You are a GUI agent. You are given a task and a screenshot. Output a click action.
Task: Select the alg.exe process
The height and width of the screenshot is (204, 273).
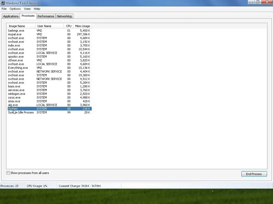pyautogui.click(x=49, y=105)
